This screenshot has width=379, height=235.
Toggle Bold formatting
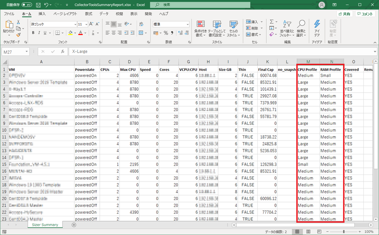33,33
